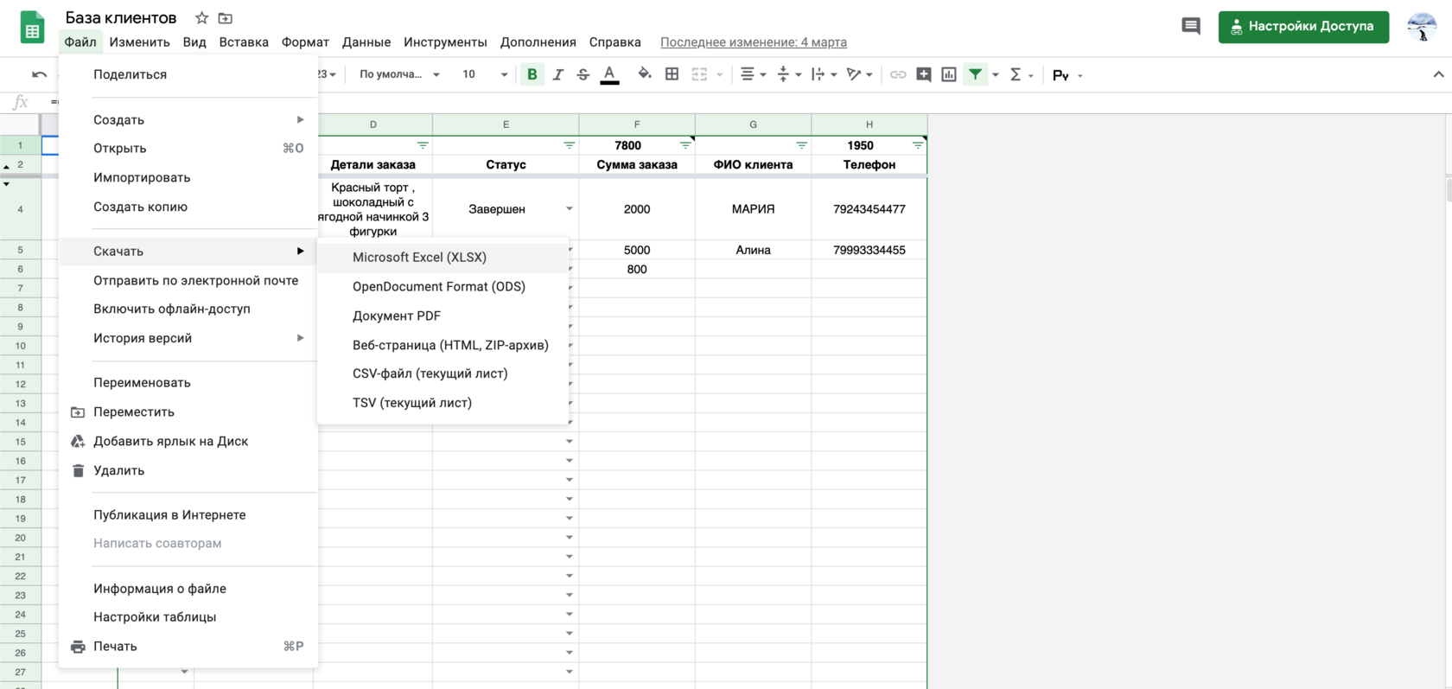Open the Формат menu
This screenshot has height=689, width=1452.
coord(305,42)
